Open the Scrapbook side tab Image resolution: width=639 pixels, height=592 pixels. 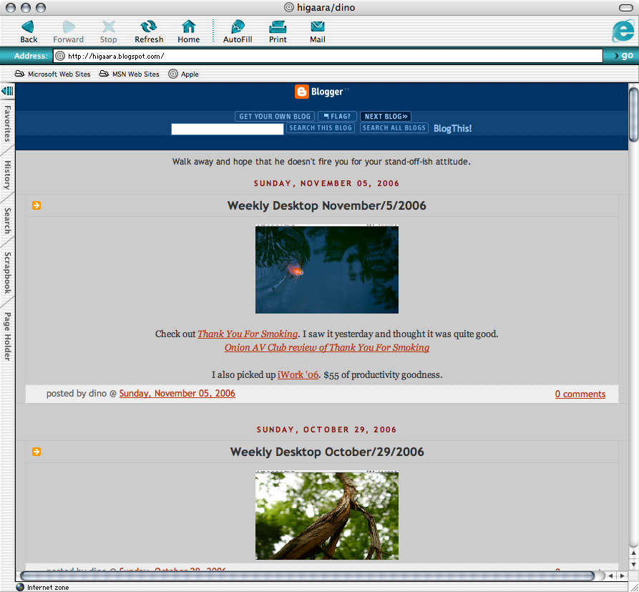[x=7, y=273]
